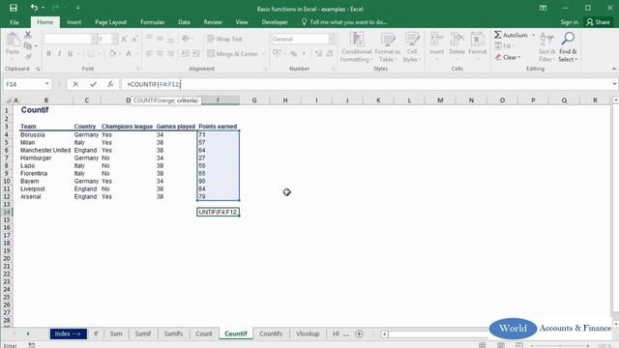Image resolution: width=619 pixels, height=348 pixels.
Task: Expand the formula bar
Action: coord(614,84)
